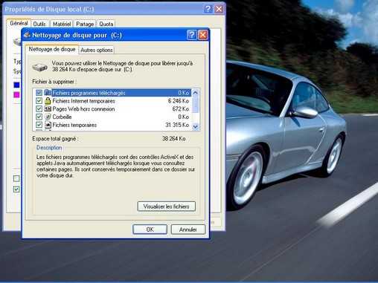Click the Visualiser les fichiers button
Image resolution: width=378 pixels, height=283 pixels.
point(167,206)
